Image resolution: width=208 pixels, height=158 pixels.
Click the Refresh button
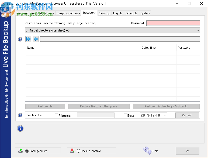187,115
